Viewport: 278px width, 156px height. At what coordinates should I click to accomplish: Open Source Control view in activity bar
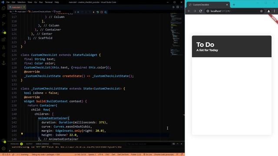(3, 24)
